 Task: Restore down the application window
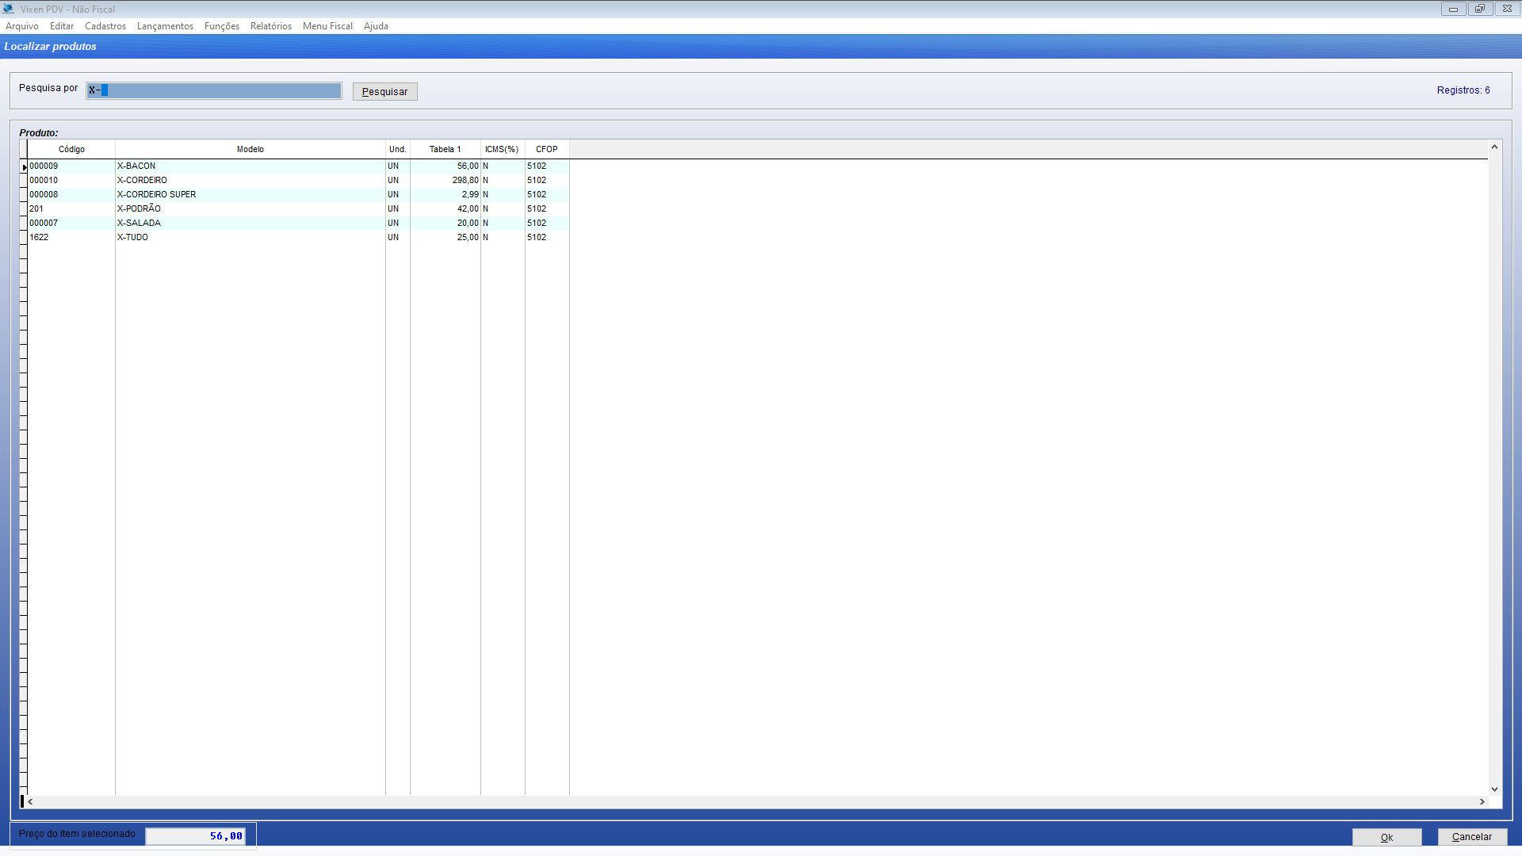(x=1479, y=9)
